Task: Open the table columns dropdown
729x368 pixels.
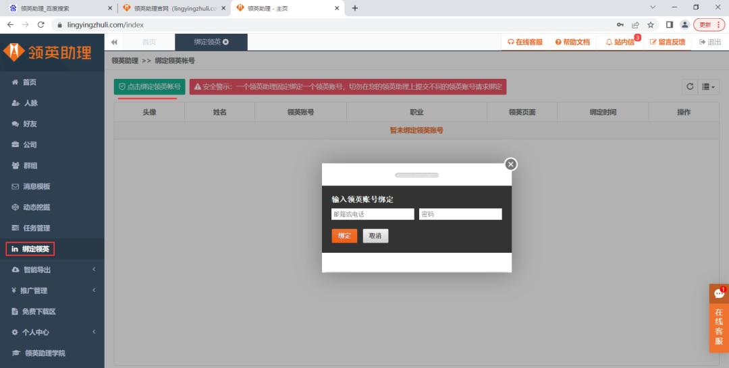Action: [x=709, y=87]
